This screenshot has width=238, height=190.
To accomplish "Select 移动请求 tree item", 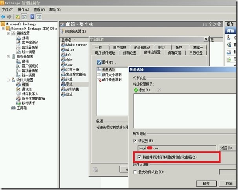I will tap(26, 103).
